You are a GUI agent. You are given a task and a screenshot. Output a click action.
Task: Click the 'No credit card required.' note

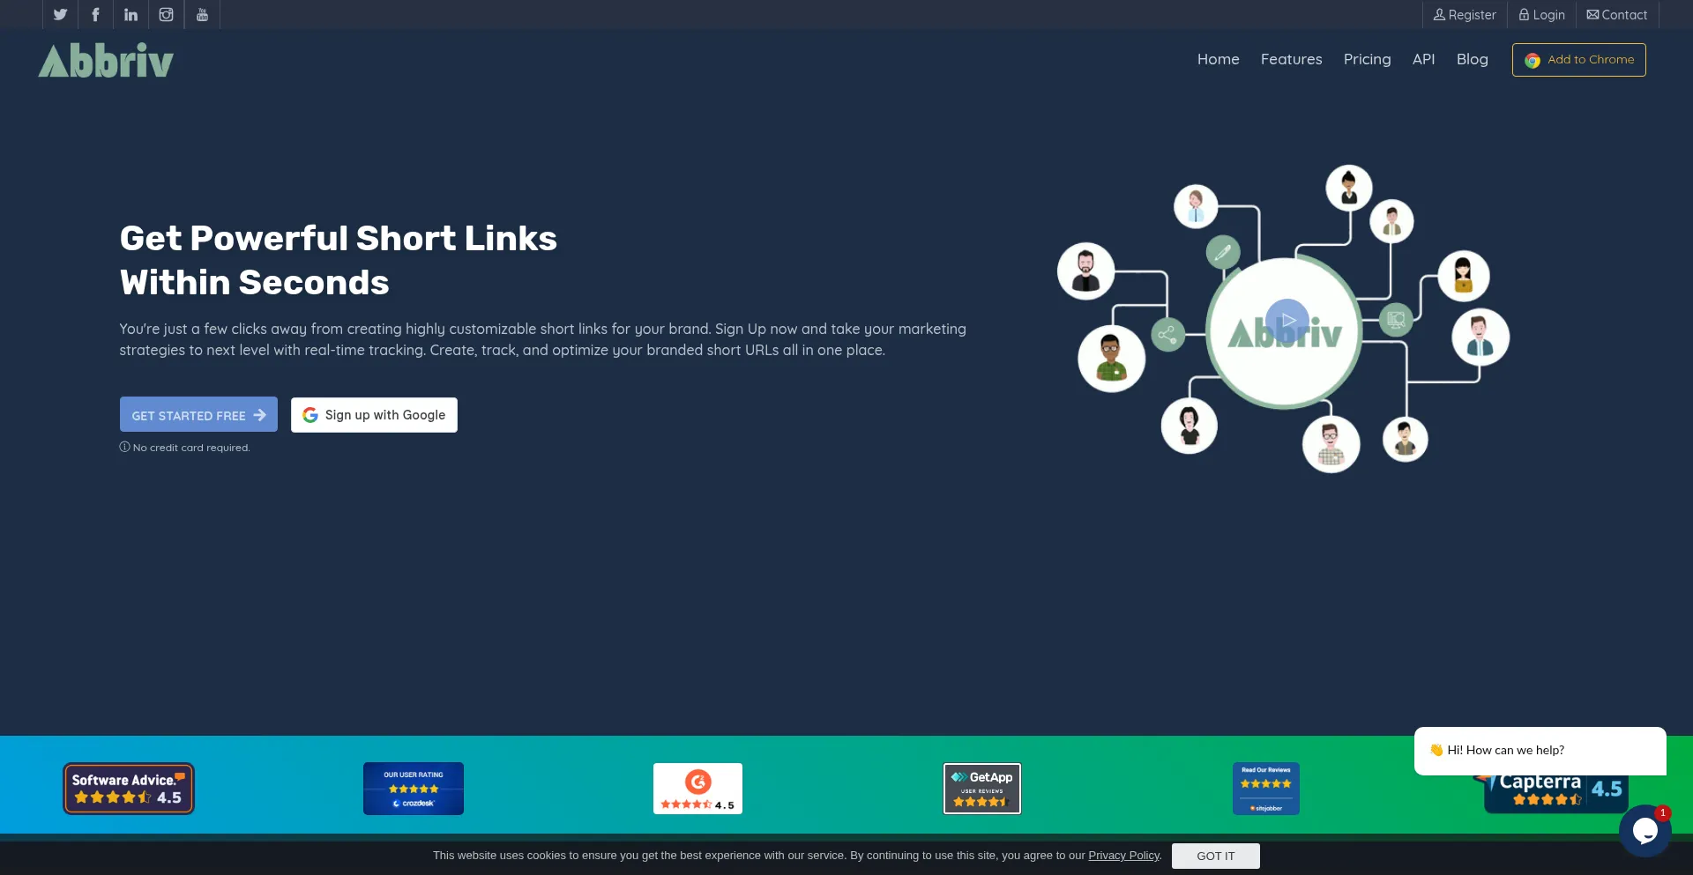tap(185, 448)
